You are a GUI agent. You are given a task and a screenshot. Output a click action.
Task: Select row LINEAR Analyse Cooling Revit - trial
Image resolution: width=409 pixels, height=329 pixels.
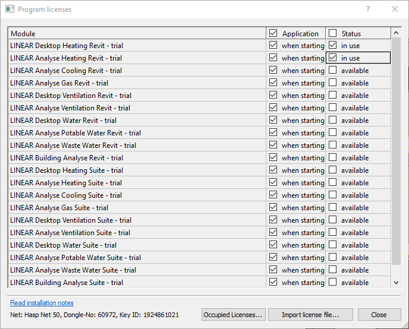click(200, 70)
